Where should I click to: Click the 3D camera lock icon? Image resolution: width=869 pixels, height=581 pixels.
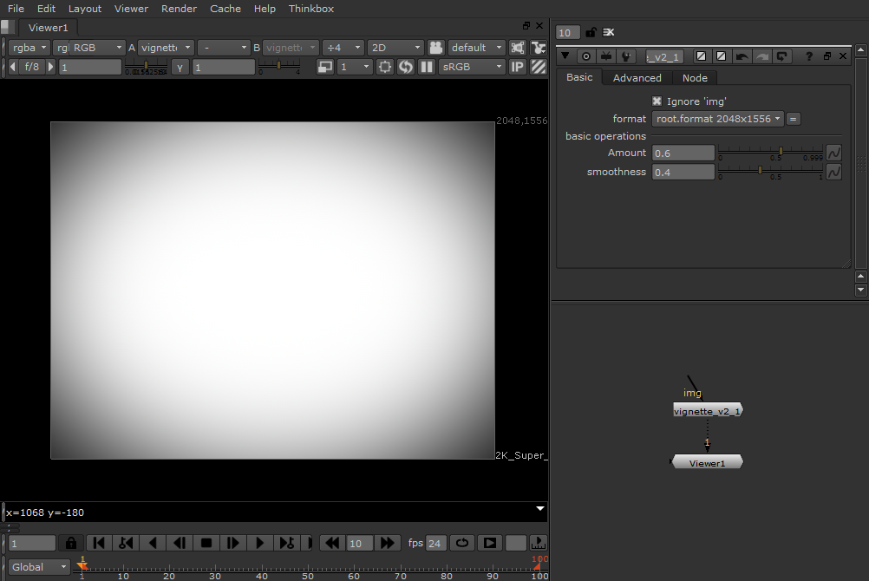pos(436,48)
